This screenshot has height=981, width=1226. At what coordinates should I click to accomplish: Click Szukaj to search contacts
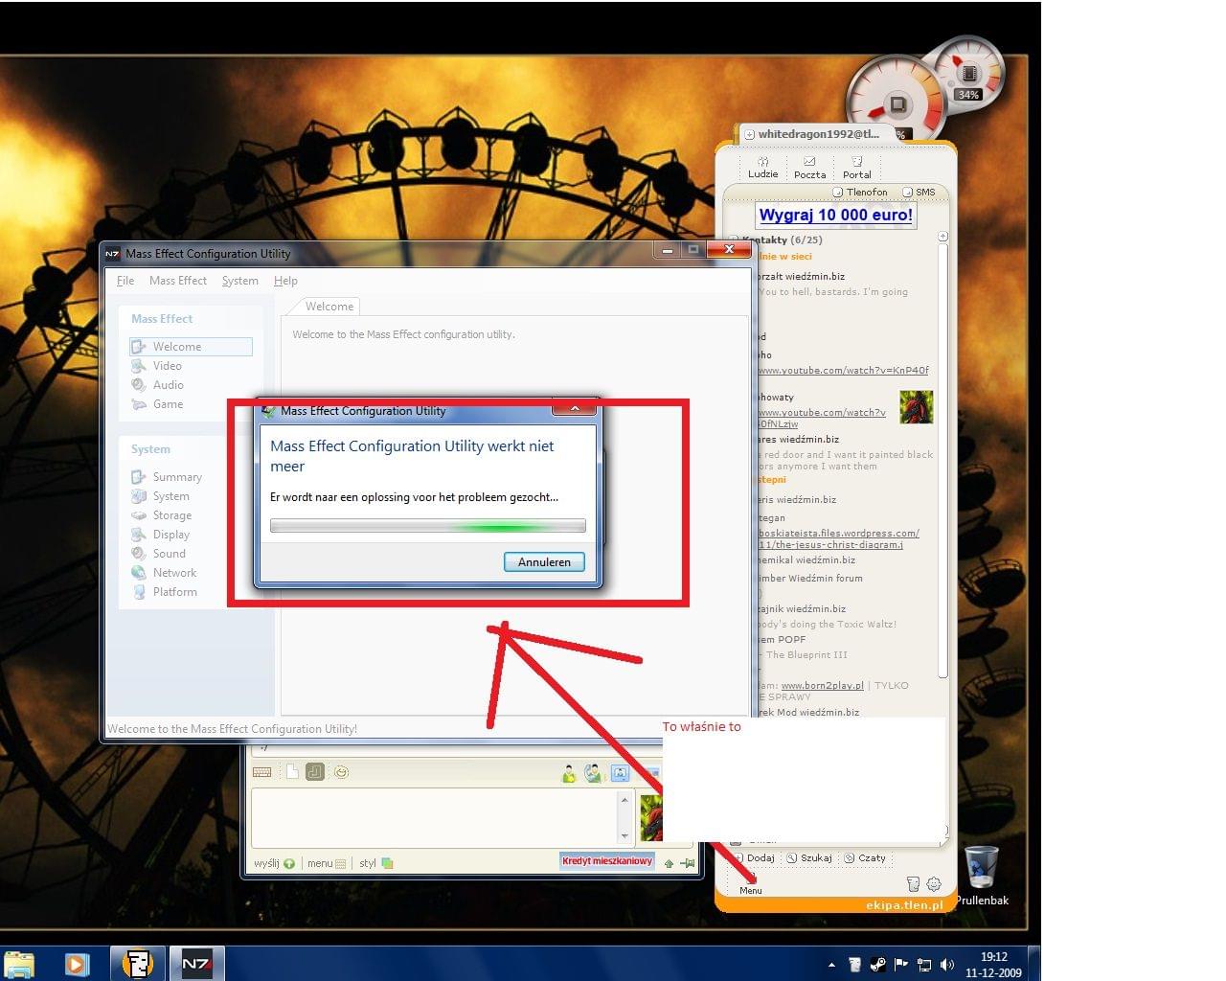click(809, 858)
